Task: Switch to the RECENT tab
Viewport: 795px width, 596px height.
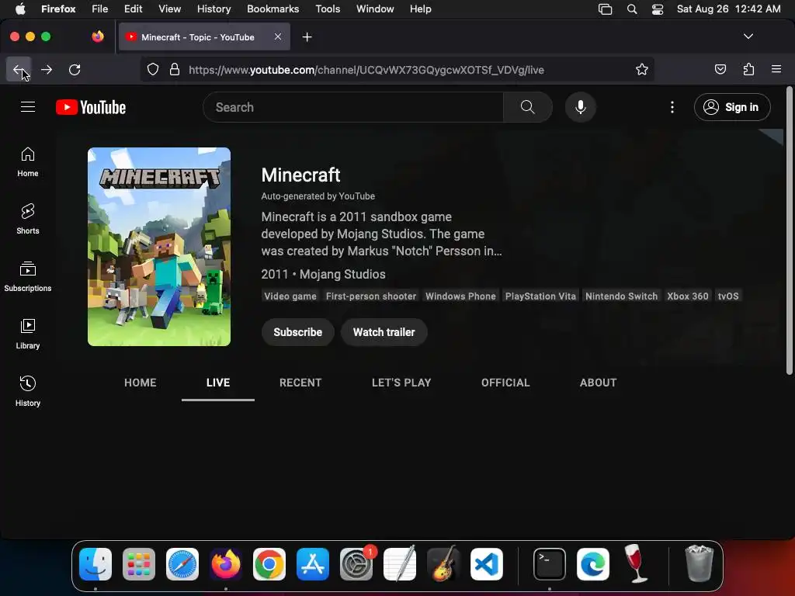Action: [300, 383]
